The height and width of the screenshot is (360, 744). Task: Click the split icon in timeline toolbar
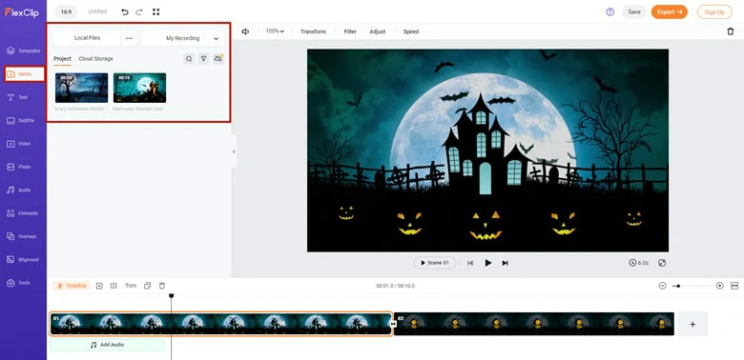[114, 286]
